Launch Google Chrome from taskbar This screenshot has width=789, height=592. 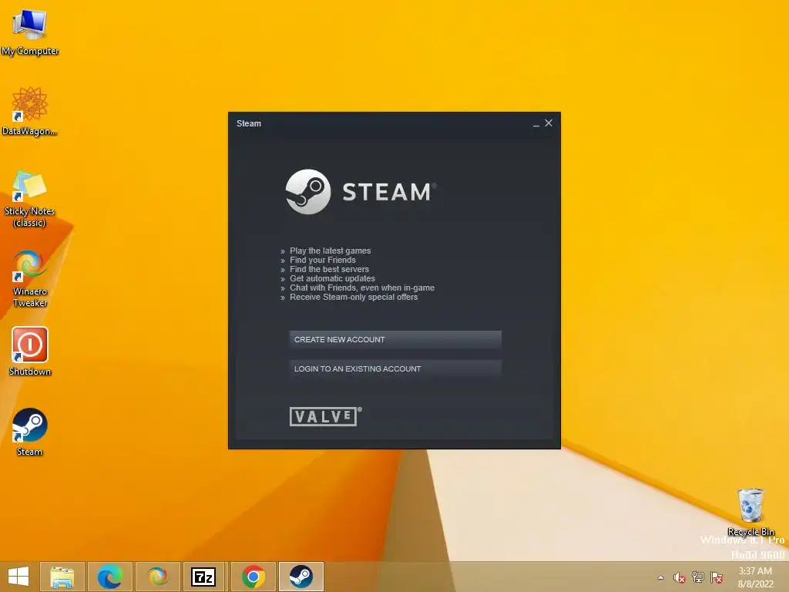pyautogui.click(x=253, y=577)
